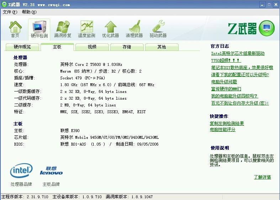Viewport: 280px width, 200px height.
Task: Click the 了解详情 link
Action: [x=263, y=177]
